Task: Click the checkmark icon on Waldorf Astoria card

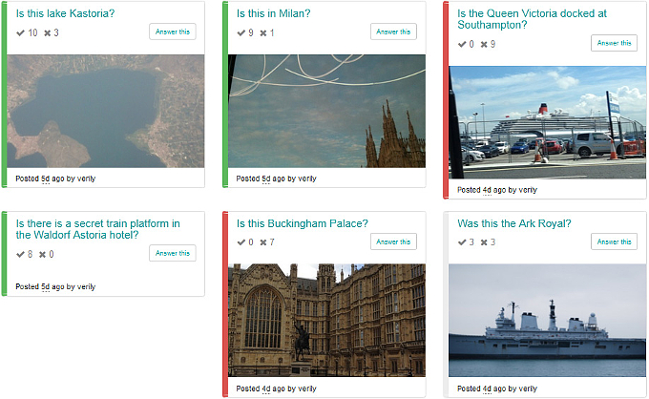Action: coord(20,254)
